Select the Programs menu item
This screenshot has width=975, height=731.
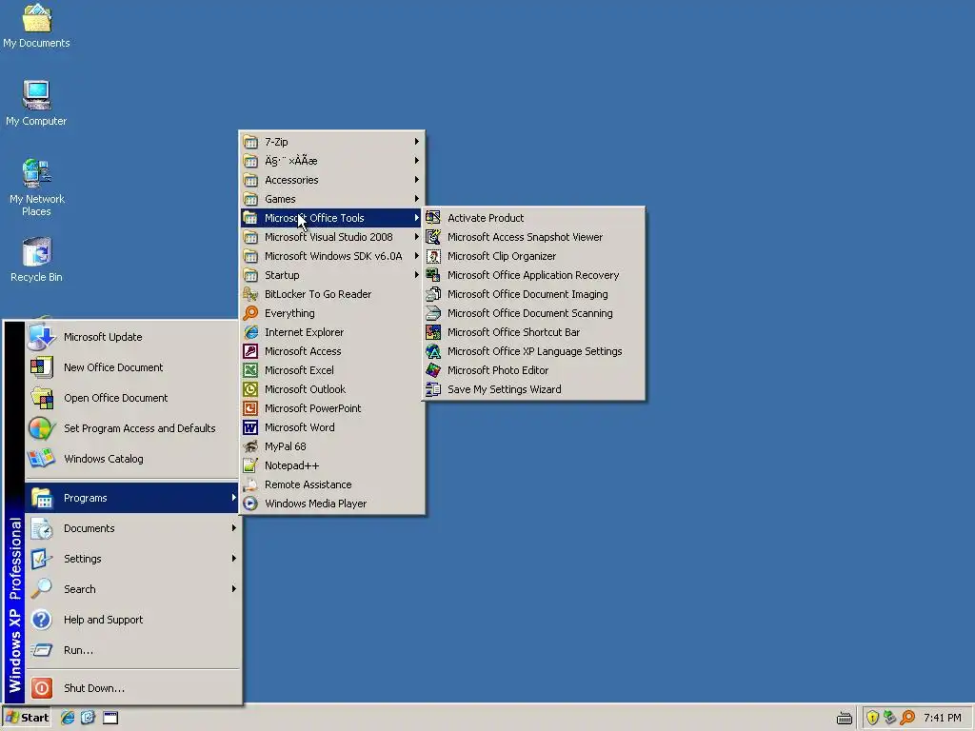pyautogui.click(x=131, y=498)
